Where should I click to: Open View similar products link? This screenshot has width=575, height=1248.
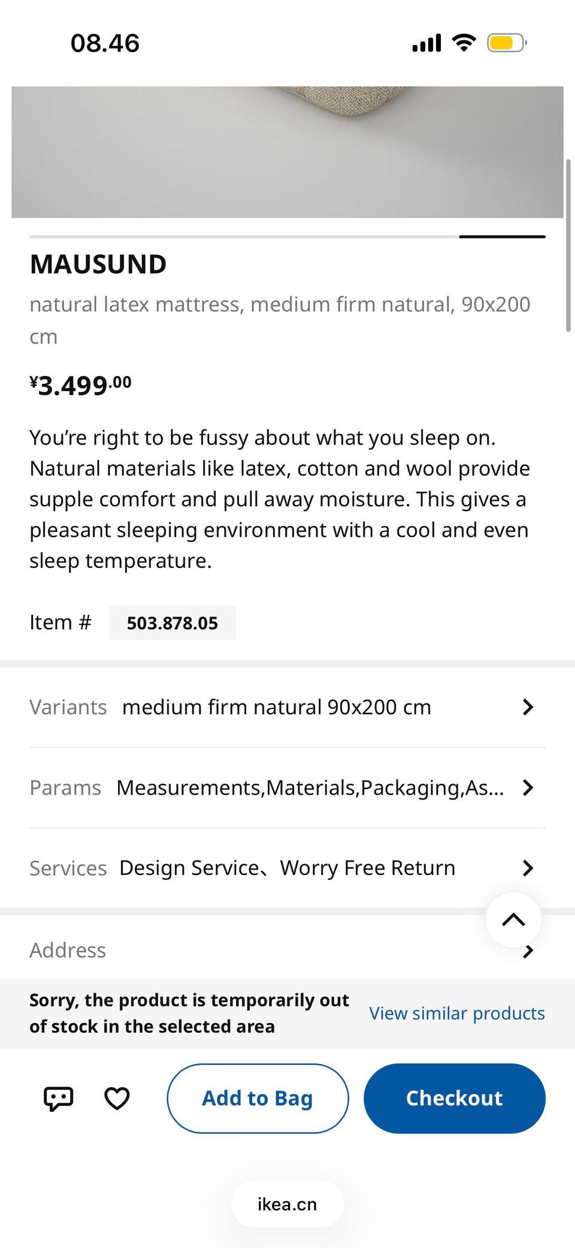click(x=456, y=1013)
